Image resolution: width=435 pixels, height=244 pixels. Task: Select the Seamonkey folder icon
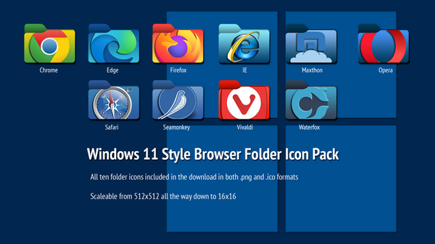178,100
